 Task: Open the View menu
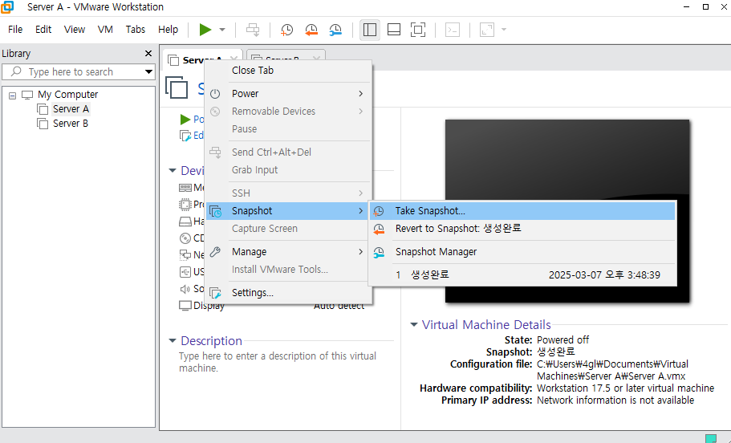point(75,30)
